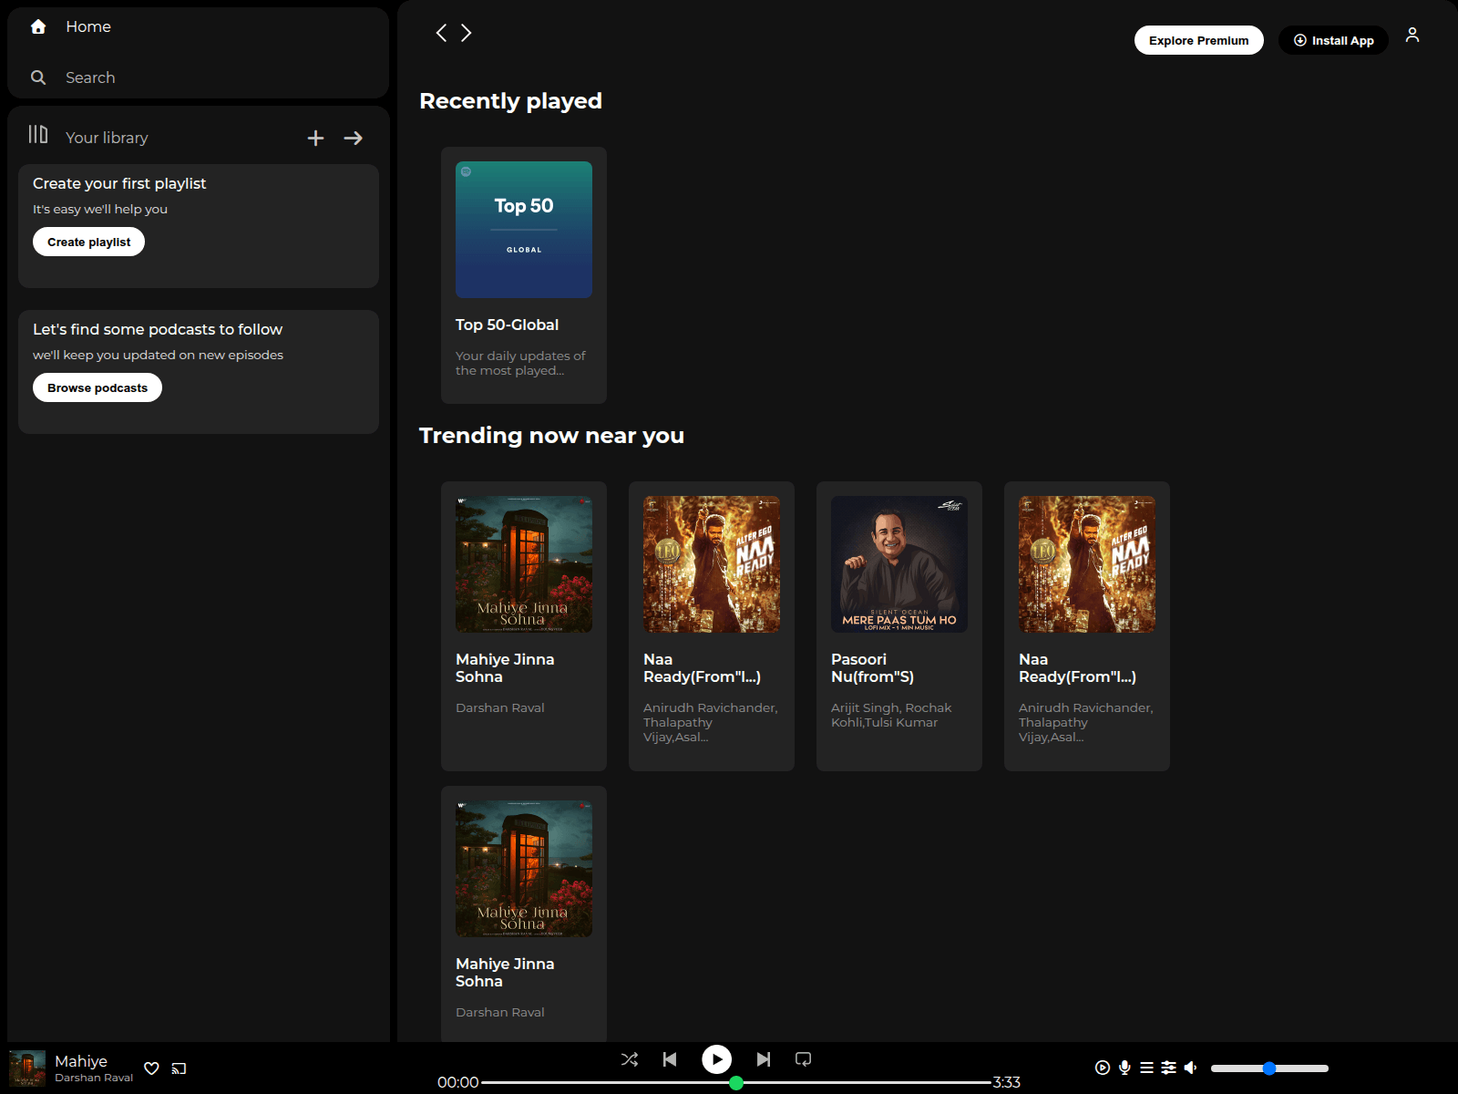Click Browse podcasts button
The width and height of the screenshot is (1458, 1094).
pyautogui.click(x=98, y=387)
